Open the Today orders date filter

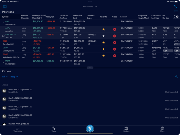[x=14, y=77]
